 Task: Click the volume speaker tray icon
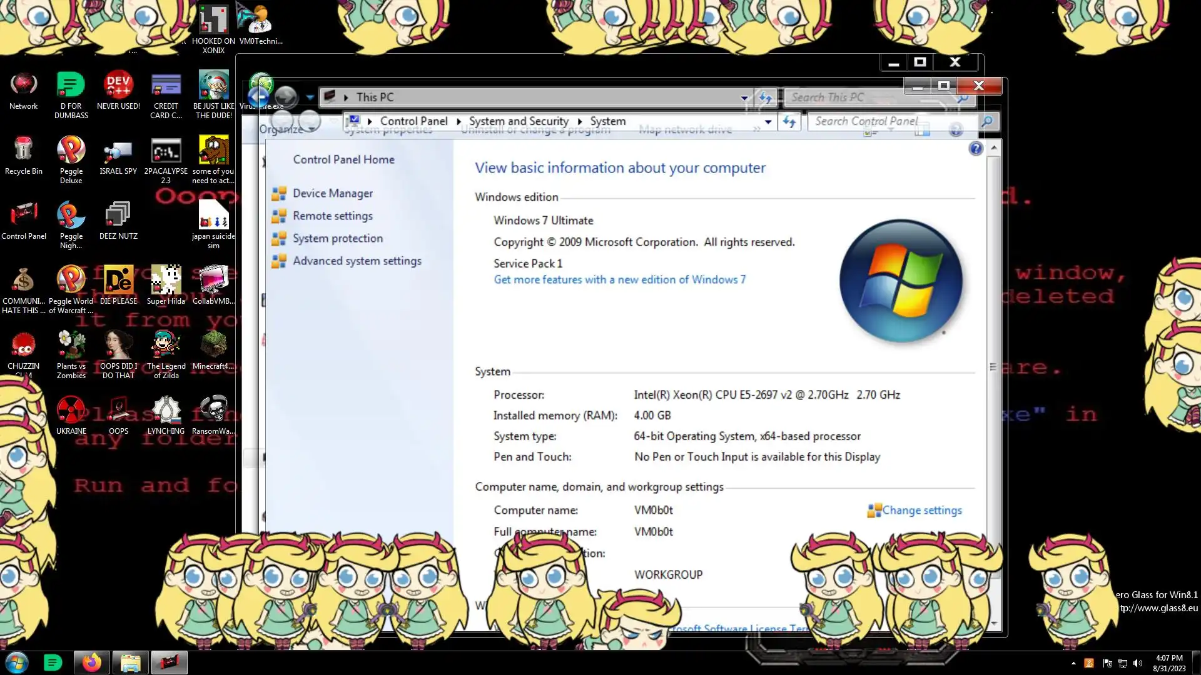click(x=1138, y=663)
